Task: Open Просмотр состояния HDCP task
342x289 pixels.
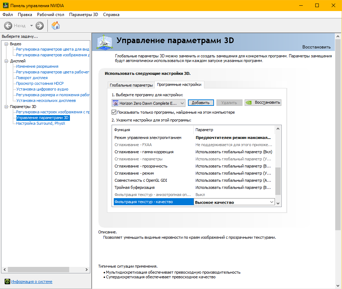Action: click(x=40, y=83)
